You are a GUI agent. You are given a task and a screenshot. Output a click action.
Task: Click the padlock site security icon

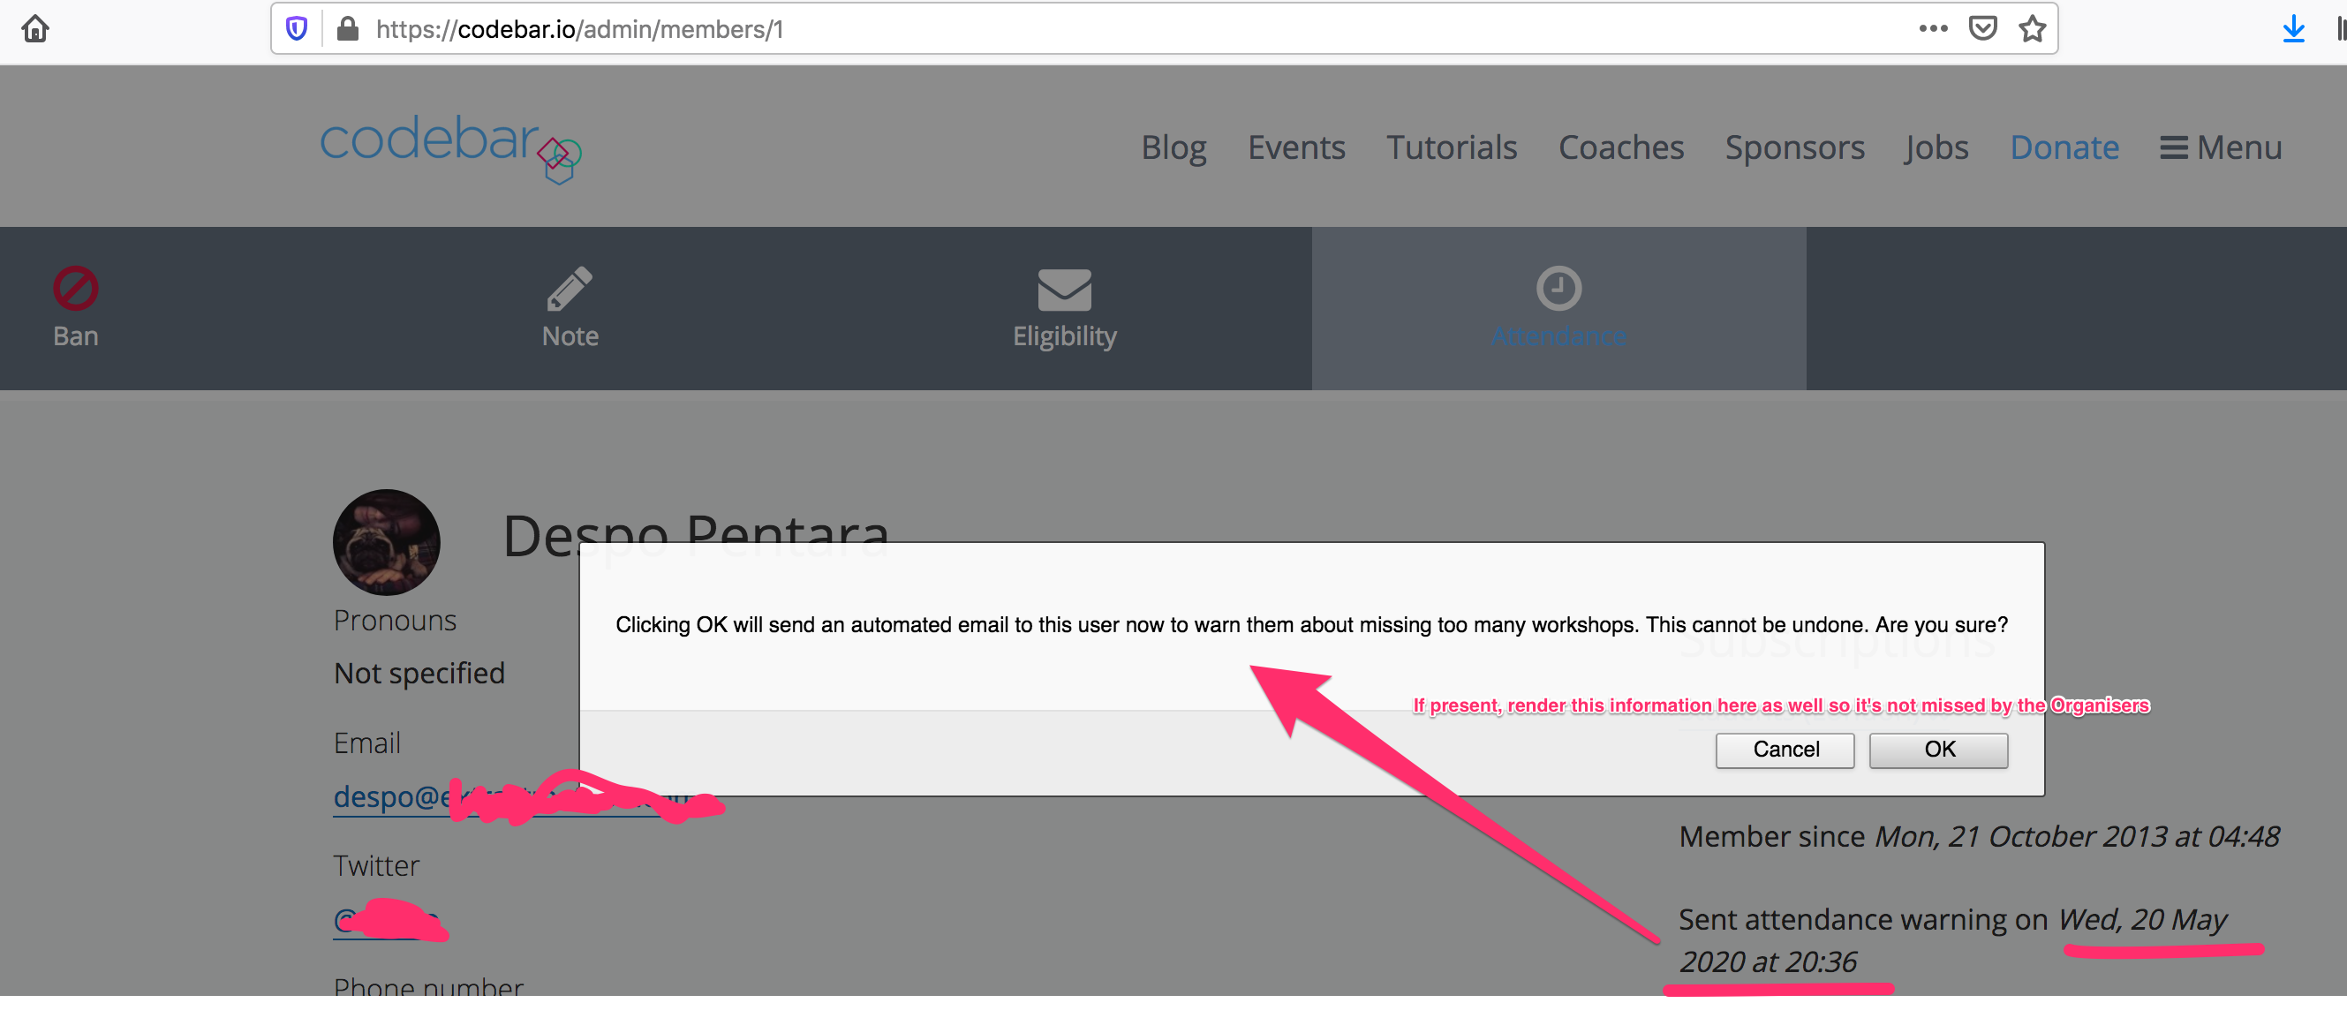(347, 29)
